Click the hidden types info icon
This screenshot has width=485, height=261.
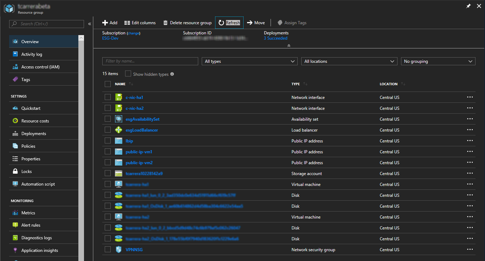(172, 74)
